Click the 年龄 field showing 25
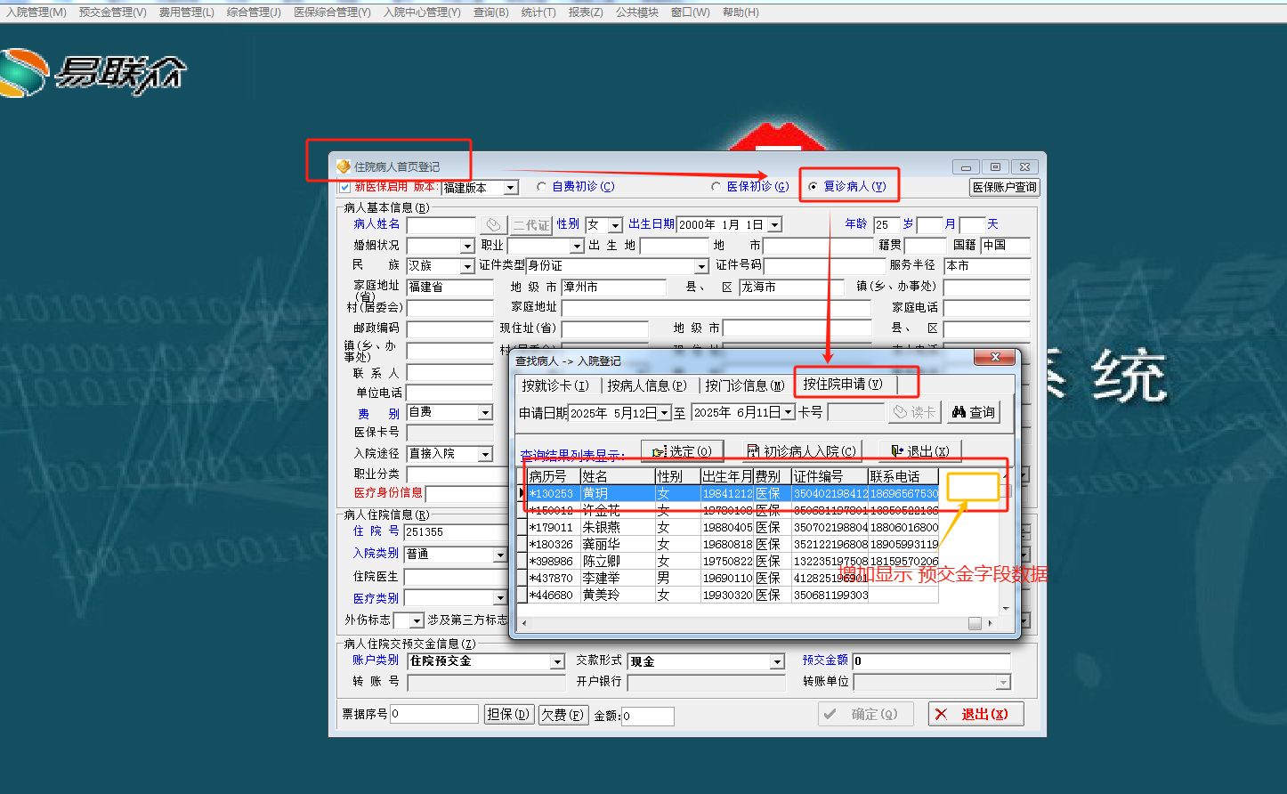The width and height of the screenshot is (1287, 794). 886,225
